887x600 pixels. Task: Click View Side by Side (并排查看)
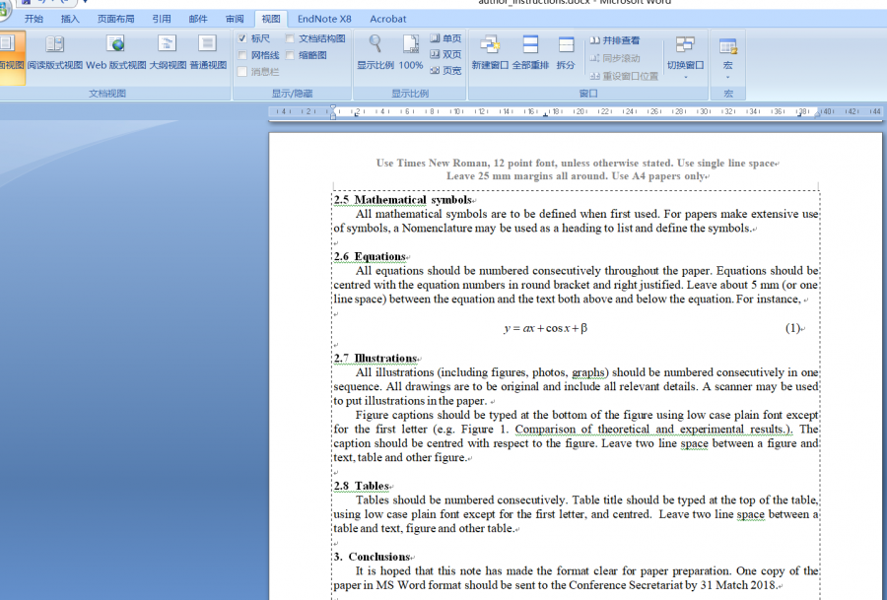point(615,40)
